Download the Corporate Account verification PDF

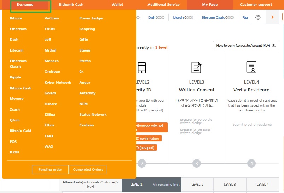pyautogui.click(x=246, y=45)
